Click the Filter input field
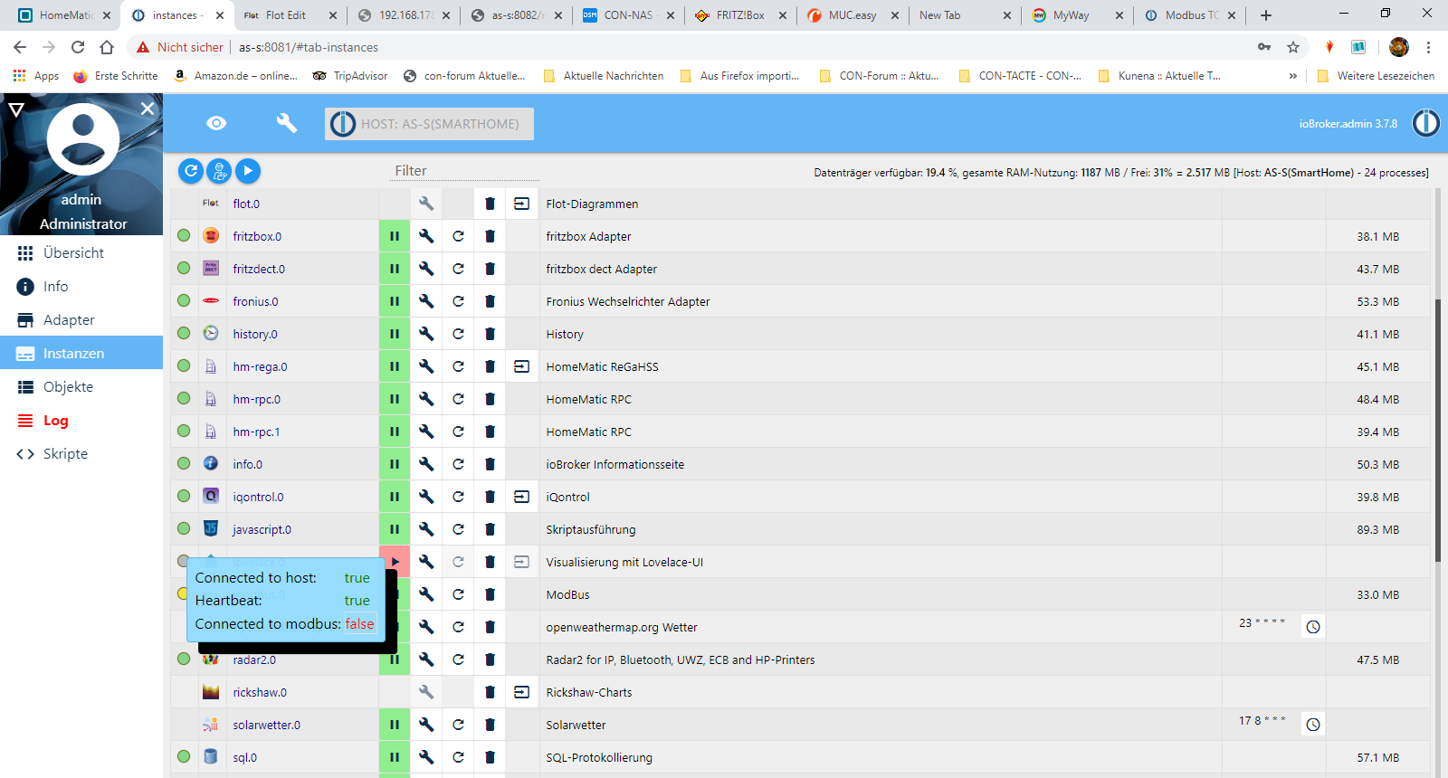 466,170
